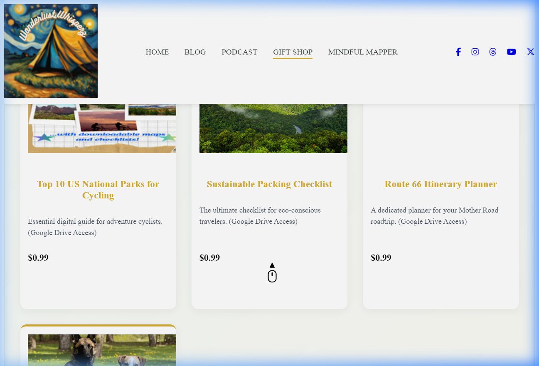Open the Route 66 Itinerary Planner title
The height and width of the screenshot is (366, 539).
coord(441,184)
